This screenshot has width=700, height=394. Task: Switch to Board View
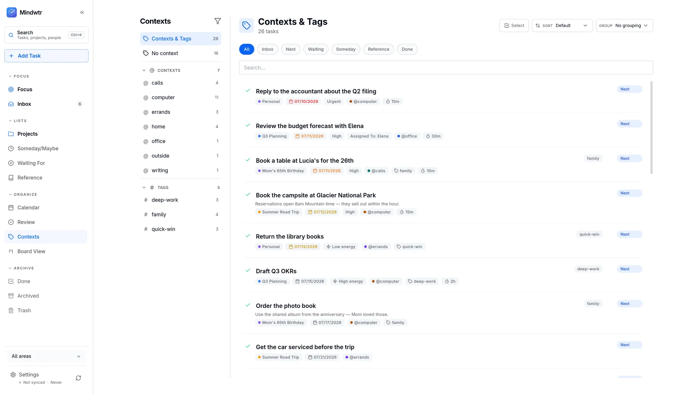click(46, 251)
